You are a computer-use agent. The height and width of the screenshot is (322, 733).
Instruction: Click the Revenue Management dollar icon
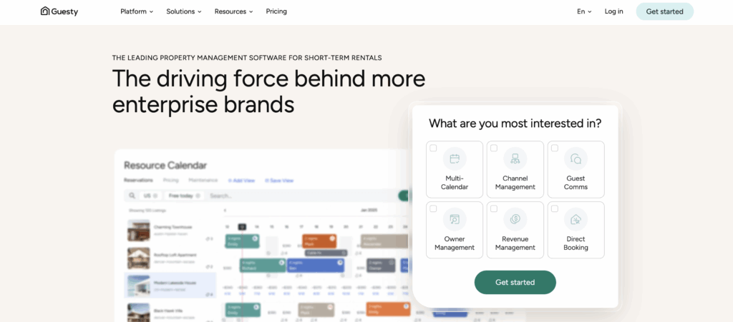[515, 219]
